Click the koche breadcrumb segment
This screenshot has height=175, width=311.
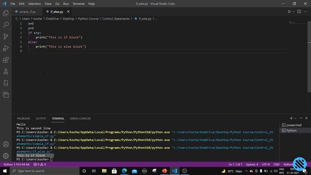(38, 18)
